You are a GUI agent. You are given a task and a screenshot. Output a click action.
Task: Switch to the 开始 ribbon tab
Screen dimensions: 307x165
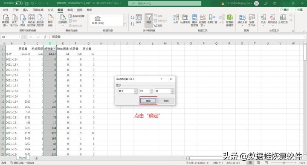(x=16, y=10)
